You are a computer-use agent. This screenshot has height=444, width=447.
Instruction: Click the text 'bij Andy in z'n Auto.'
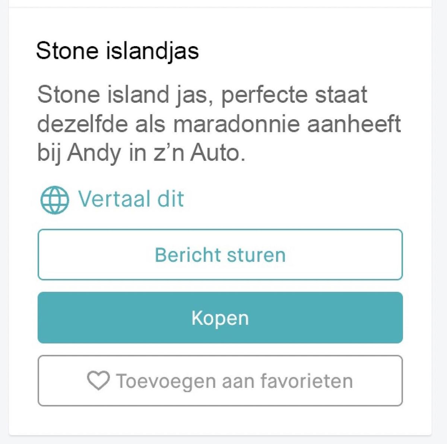142,153
